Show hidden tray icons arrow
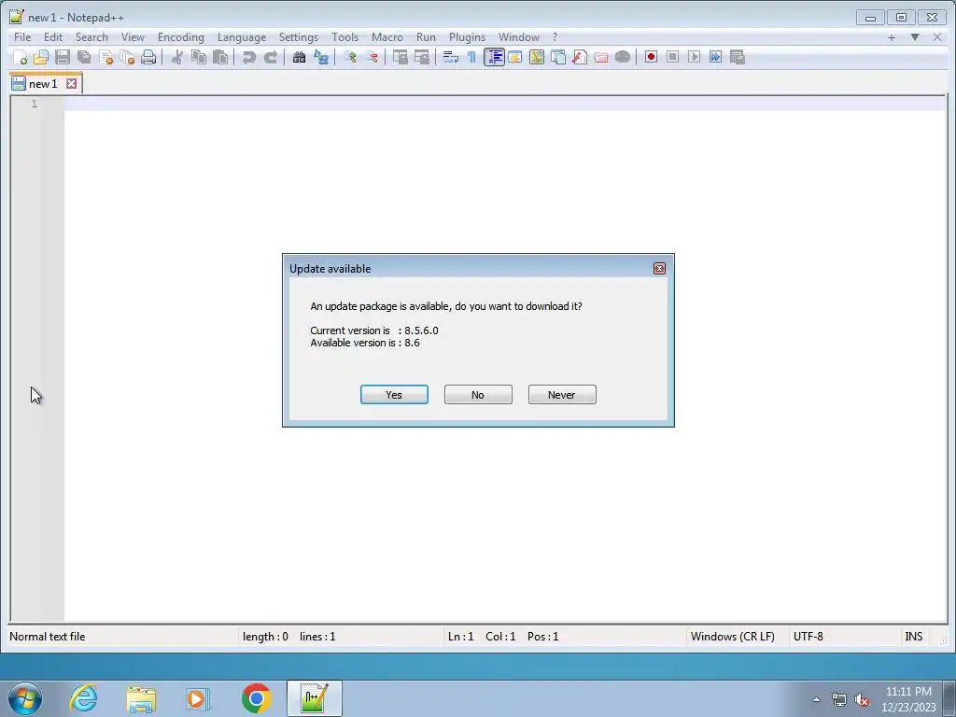Viewport: 956px width, 717px height. pyautogui.click(x=816, y=699)
